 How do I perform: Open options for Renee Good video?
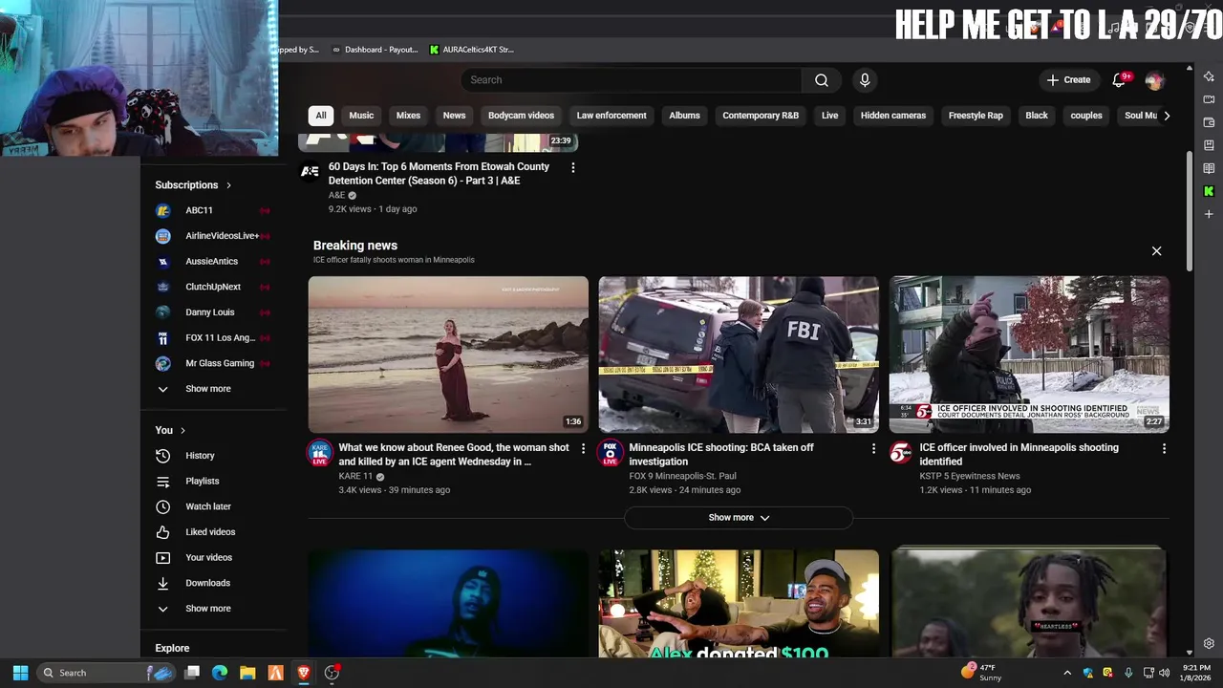click(583, 448)
